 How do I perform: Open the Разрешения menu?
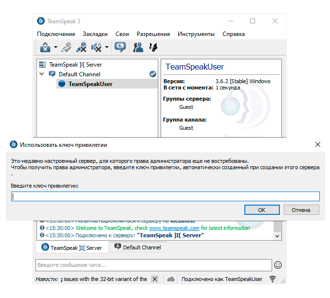[x=153, y=34]
